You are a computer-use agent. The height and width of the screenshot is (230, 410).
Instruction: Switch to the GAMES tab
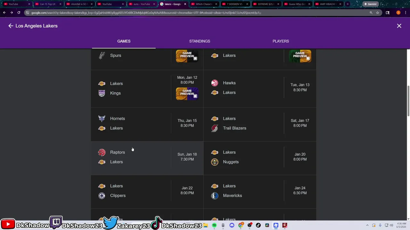124,41
